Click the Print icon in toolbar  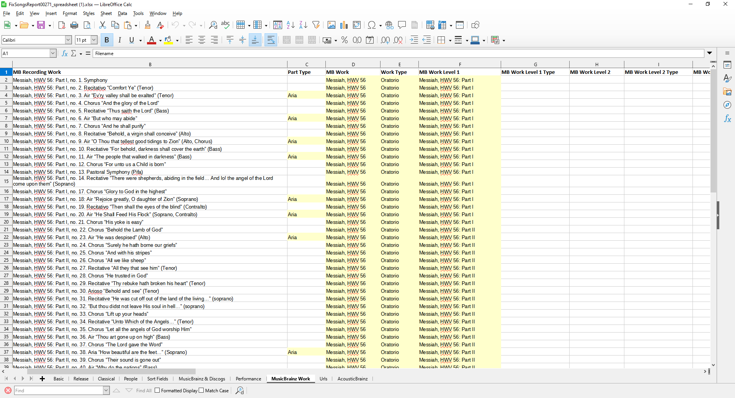tap(74, 25)
